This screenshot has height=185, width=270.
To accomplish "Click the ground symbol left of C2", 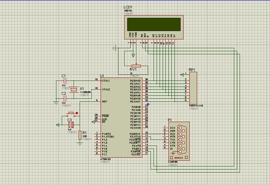I will point(56,103).
